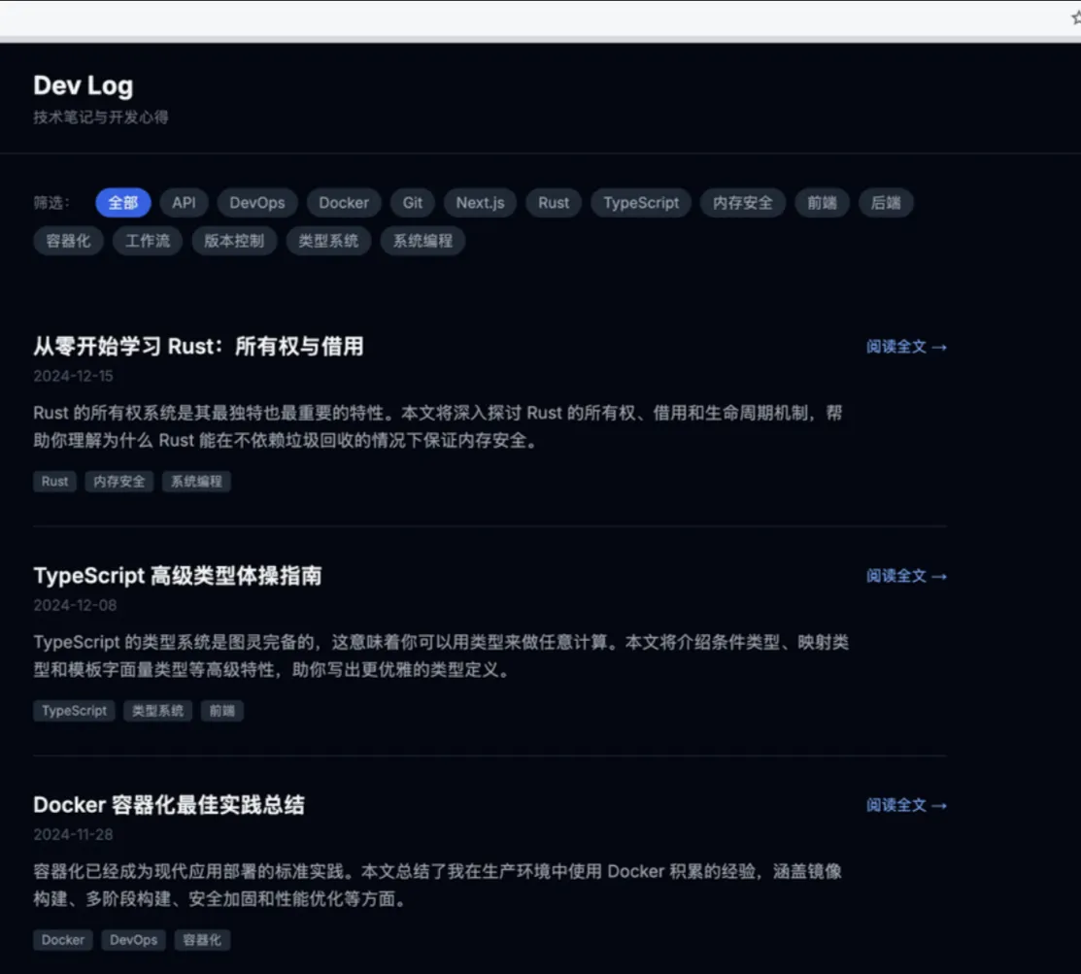Click the subtitle 技术笔记与开发心得

point(101,118)
